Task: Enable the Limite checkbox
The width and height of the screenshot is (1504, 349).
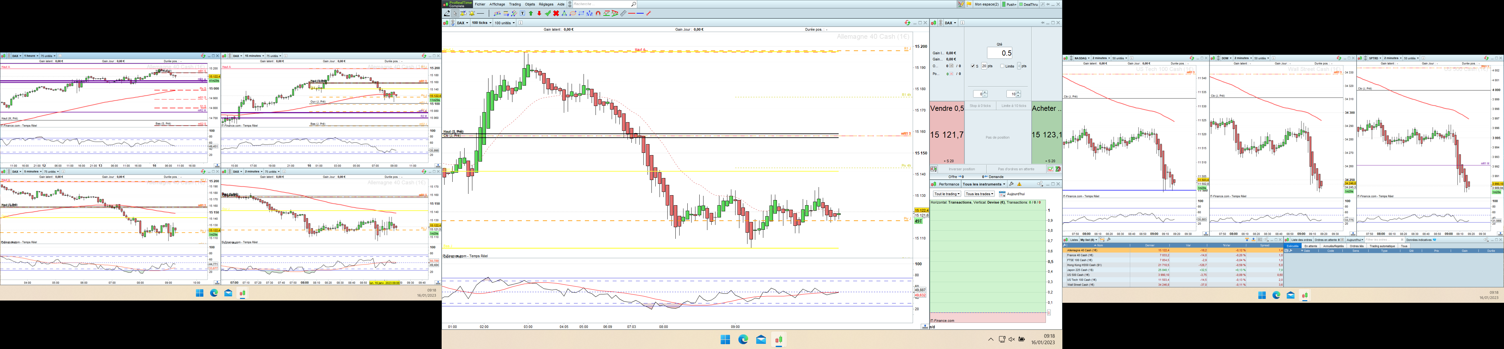Action: (x=1003, y=66)
